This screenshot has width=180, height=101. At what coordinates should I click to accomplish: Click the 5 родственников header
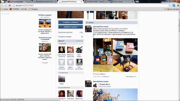(71, 88)
